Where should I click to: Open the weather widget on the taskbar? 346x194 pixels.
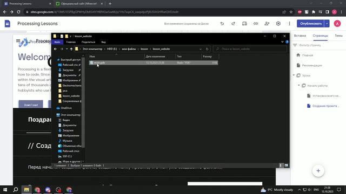pyautogui.click(x=277, y=190)
